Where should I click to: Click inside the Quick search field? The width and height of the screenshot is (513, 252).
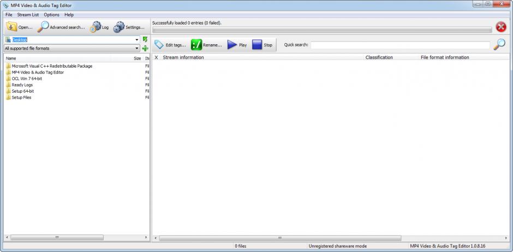tap(400, 45)
